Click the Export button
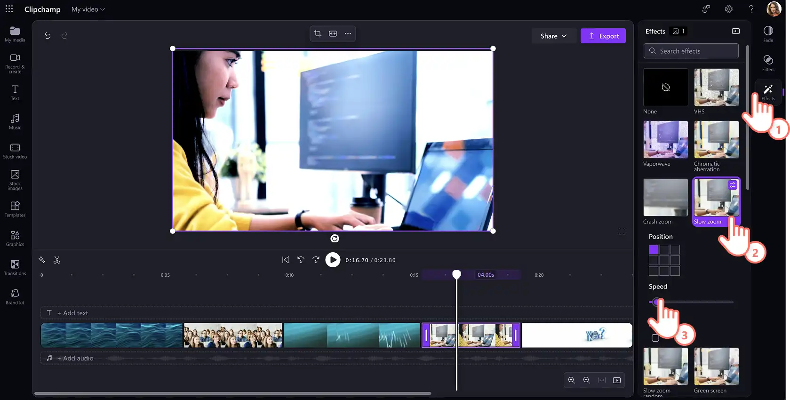Viewport: 790px width, 400px height. [603, 36]
